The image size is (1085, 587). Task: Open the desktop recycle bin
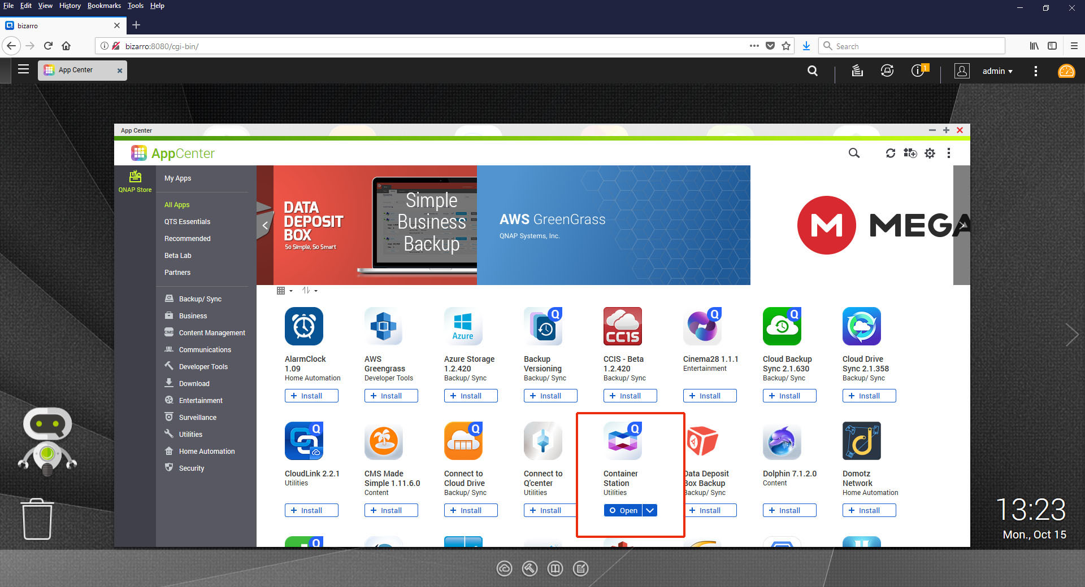tap(37, 519)
